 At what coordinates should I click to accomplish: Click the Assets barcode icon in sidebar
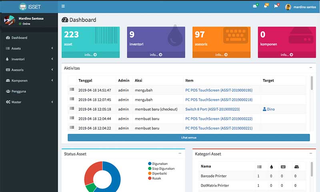(x=8, y=48)
